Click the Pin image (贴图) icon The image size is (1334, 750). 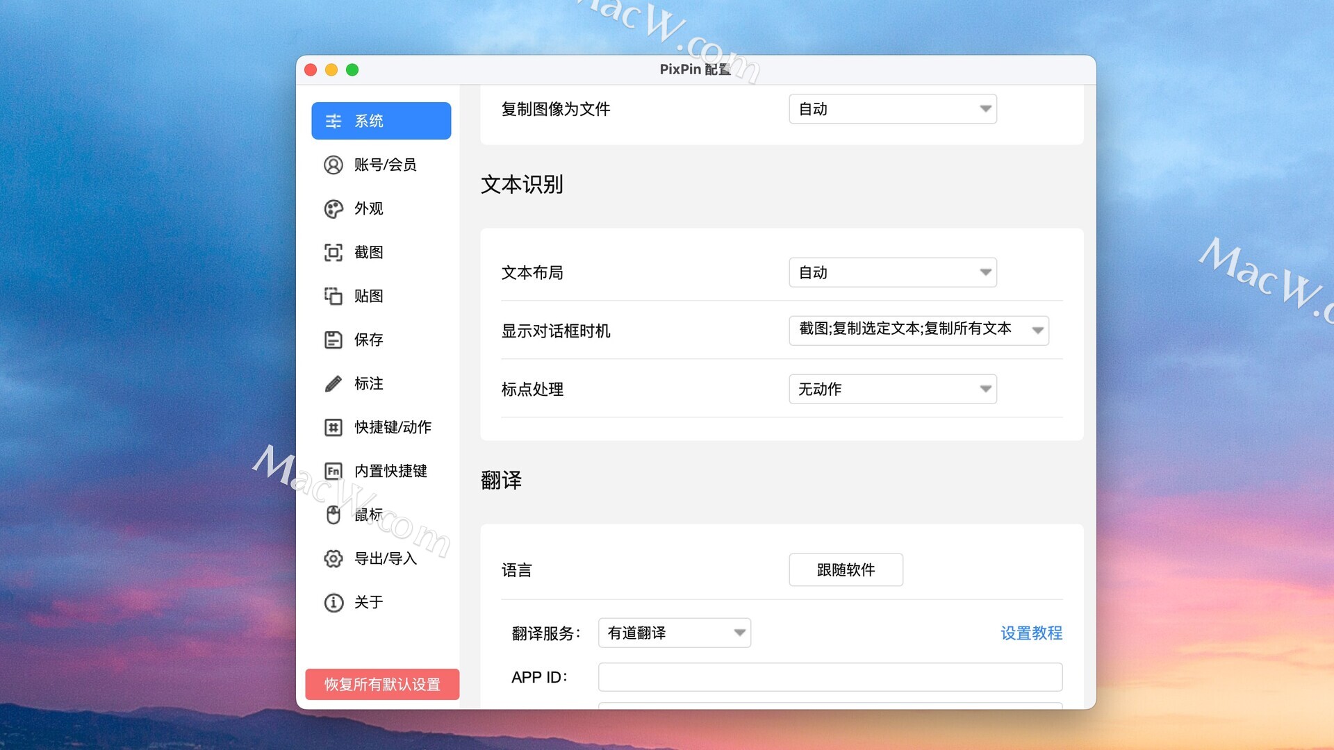point(333,296)
